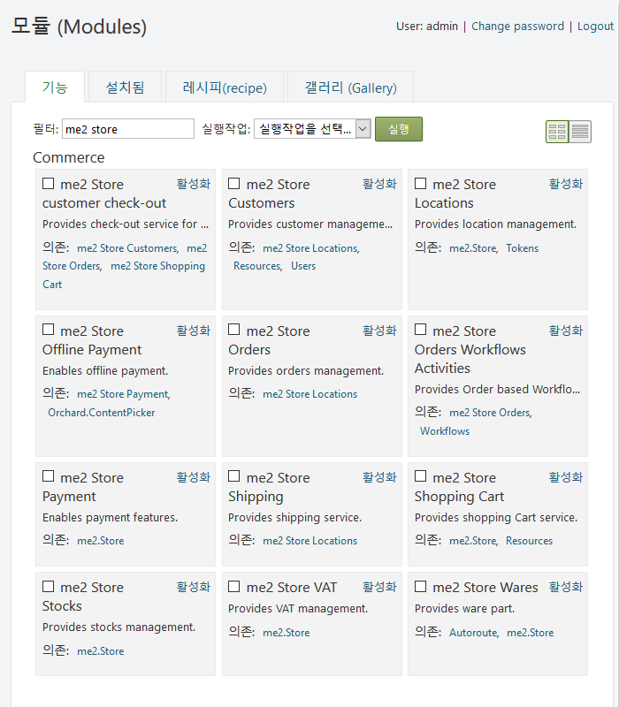Enable me2 Store VAT with 활성화
Screen dimensions: 619x707
pos(379,586)
